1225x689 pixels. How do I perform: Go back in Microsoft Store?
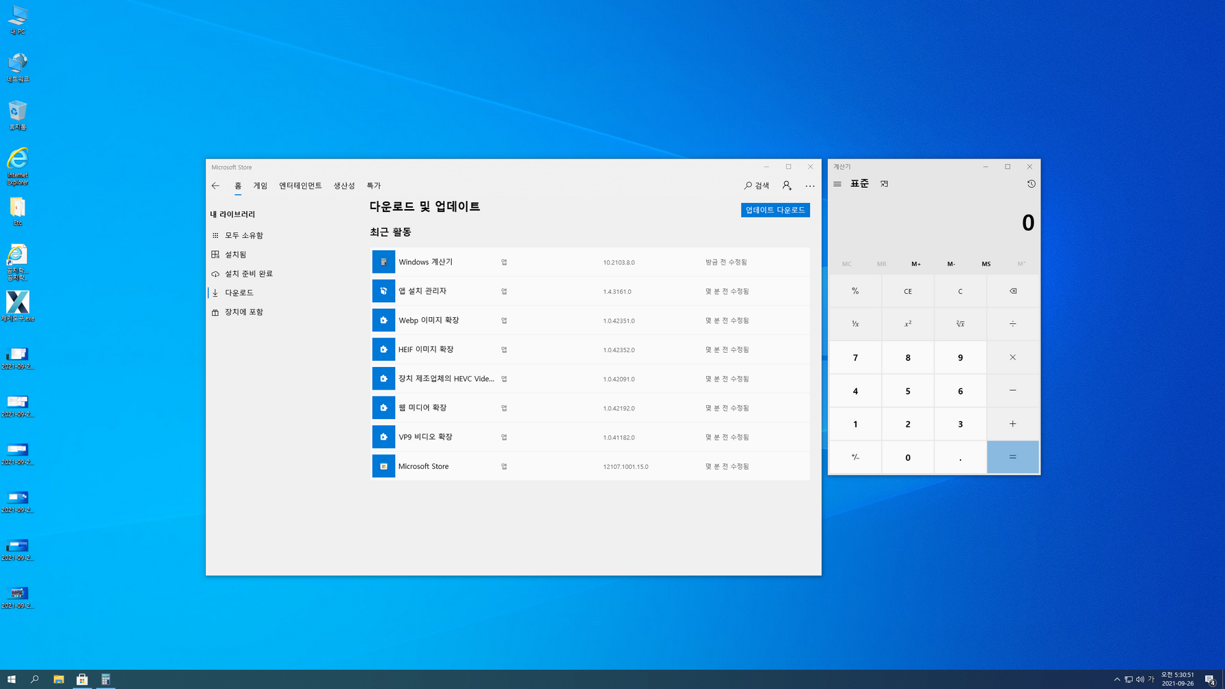215,185
